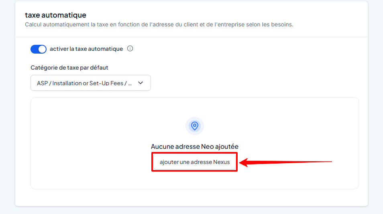Image resolution: width=383 pixels, height=214 pixels.
Task: Disable the automatic tax toggle switch
Action: click(39, 49)
